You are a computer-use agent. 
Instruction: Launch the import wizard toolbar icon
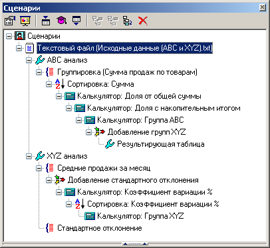pos(46,21)
